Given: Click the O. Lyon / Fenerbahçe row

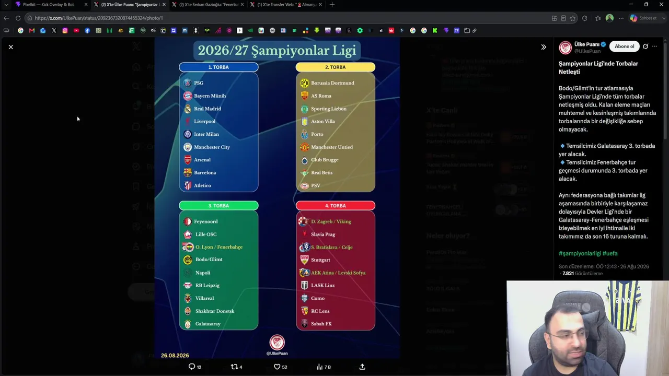Looking at the screenshot, I should tap(213, 247).
